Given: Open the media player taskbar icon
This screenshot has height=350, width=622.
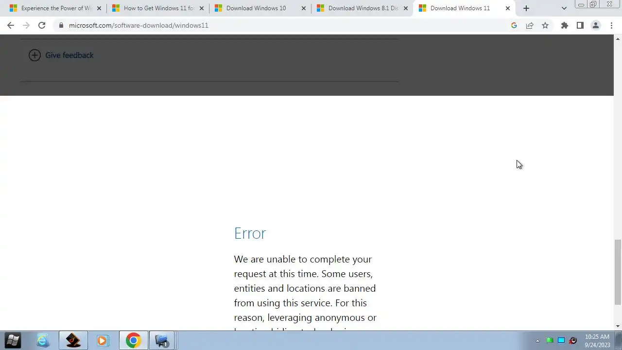Looking at the screenshot, I should (x=103, y=340).
